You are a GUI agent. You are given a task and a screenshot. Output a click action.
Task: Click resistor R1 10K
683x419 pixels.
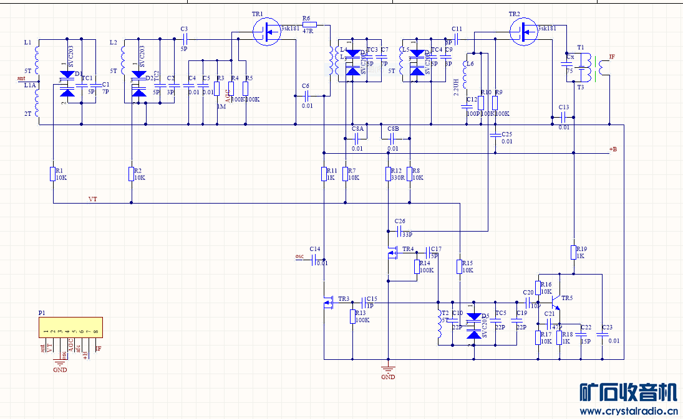52,174
